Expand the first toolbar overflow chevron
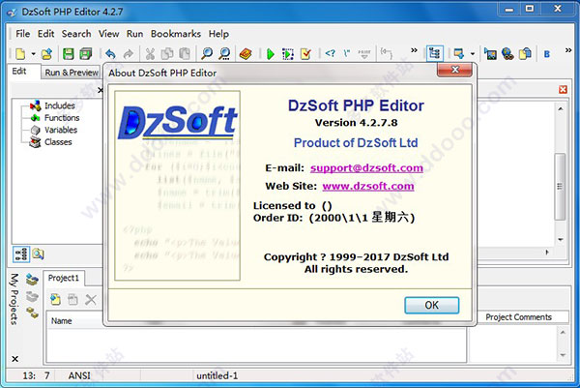 [x=414, y=50]
